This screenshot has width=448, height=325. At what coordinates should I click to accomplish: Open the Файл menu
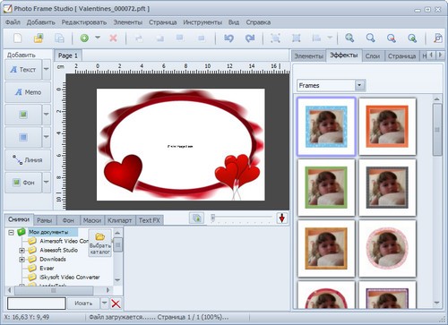coord(13,22)
